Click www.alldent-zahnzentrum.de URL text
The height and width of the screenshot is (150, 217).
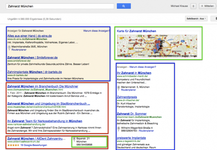(x=24, y=142)
